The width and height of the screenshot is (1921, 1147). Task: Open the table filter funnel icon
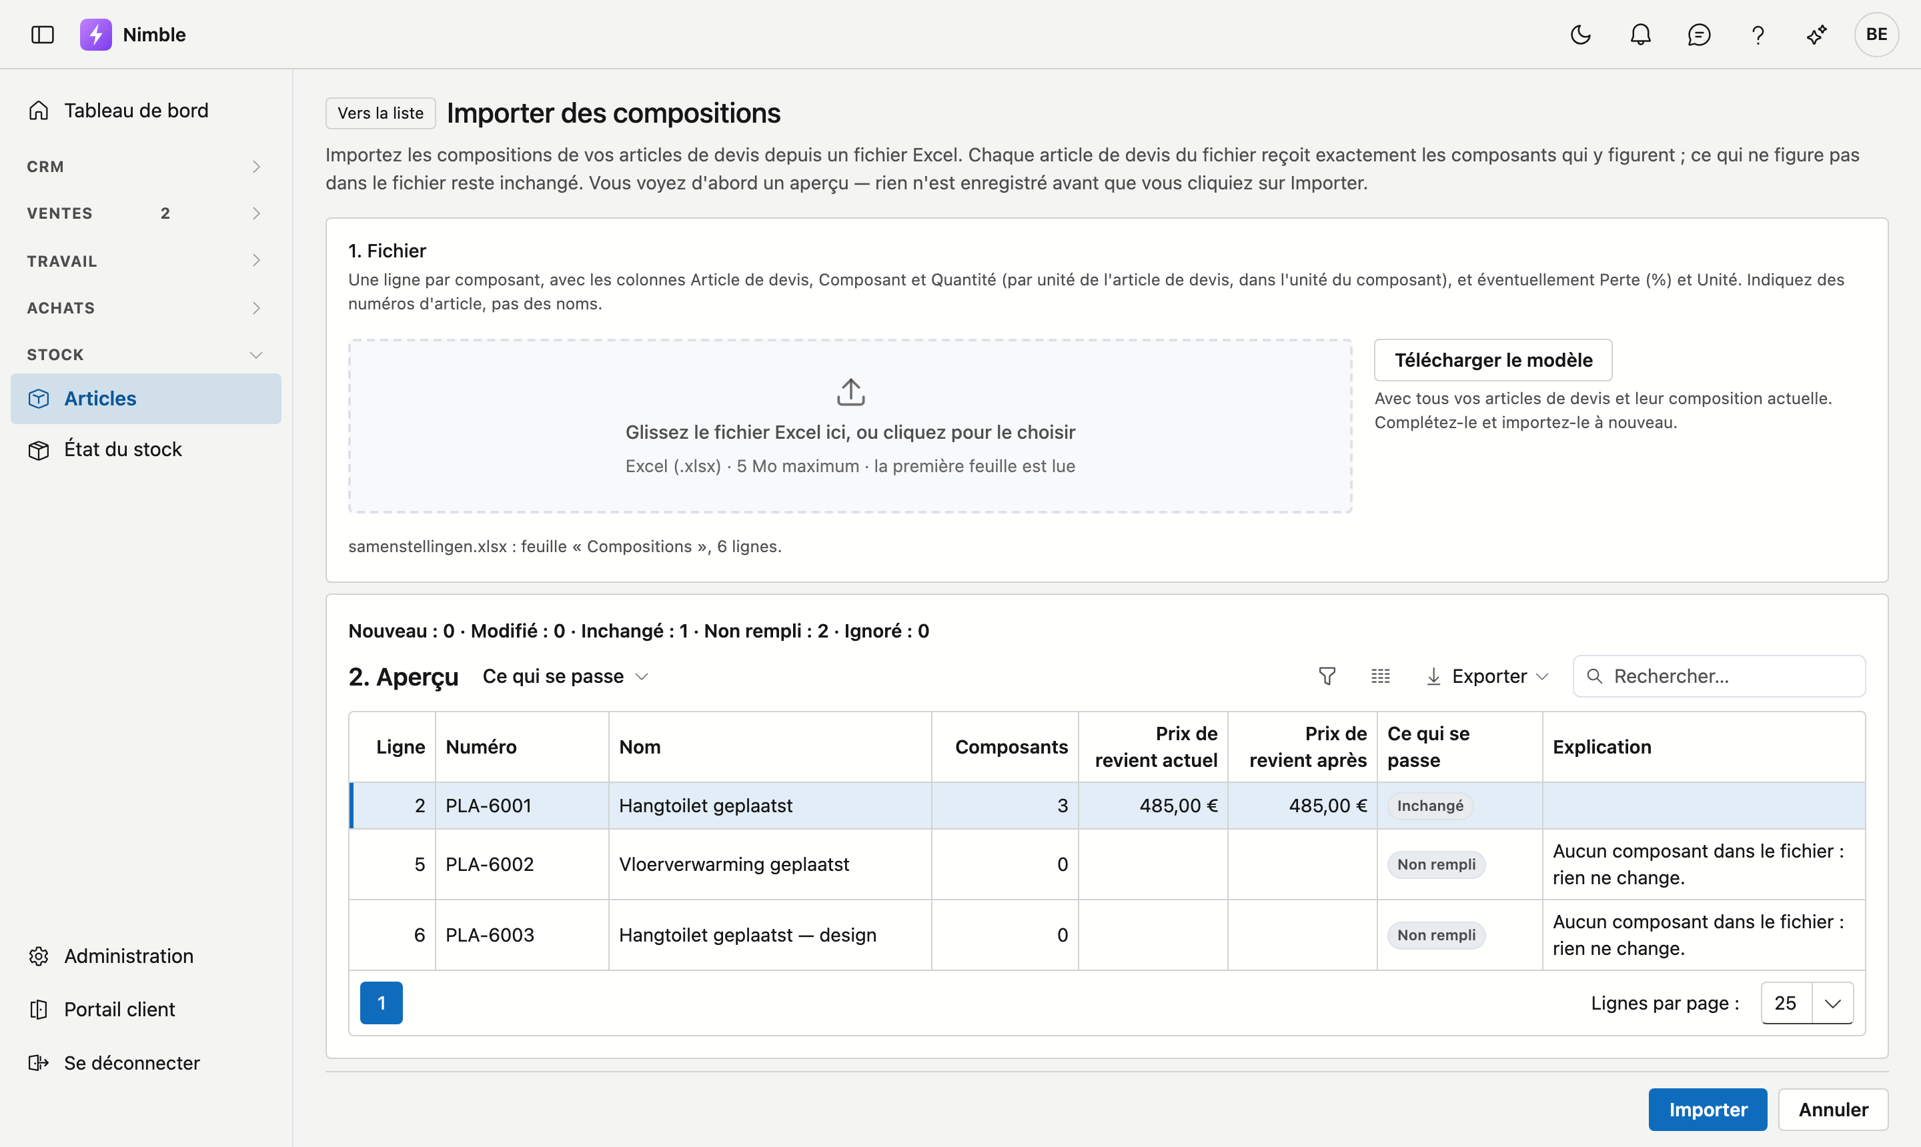[1327, 676]
